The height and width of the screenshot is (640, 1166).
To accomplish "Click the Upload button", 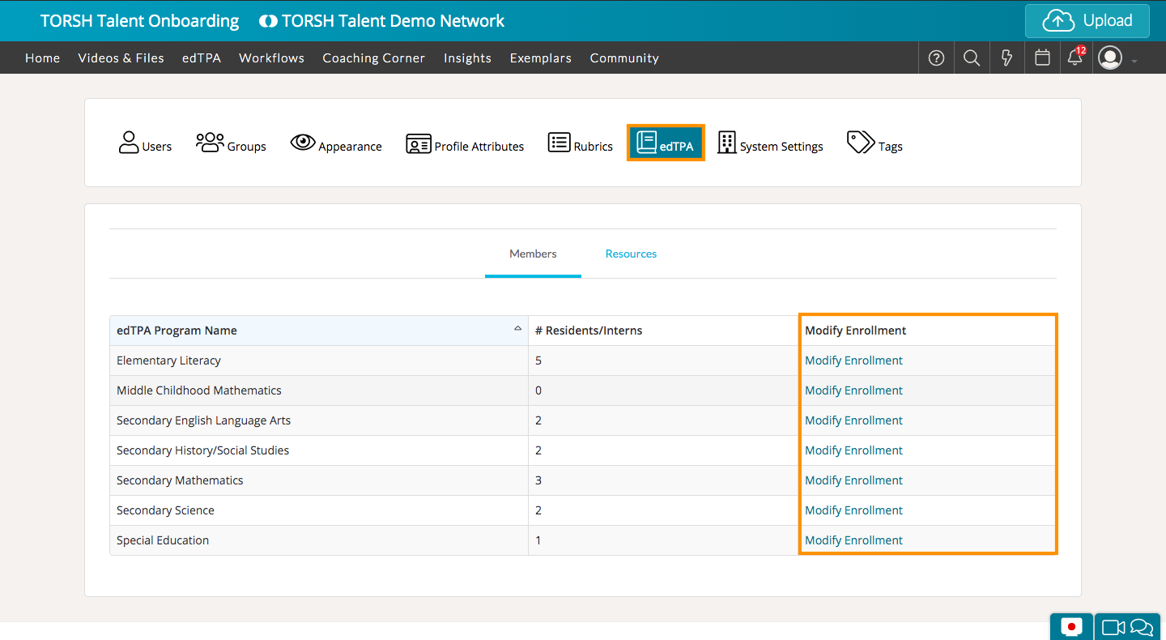I will [1087, 21].
